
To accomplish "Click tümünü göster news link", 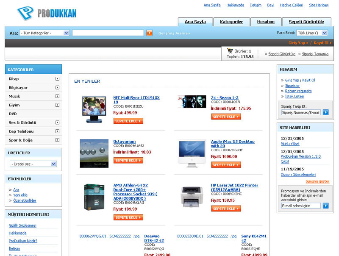I will 317,181.
